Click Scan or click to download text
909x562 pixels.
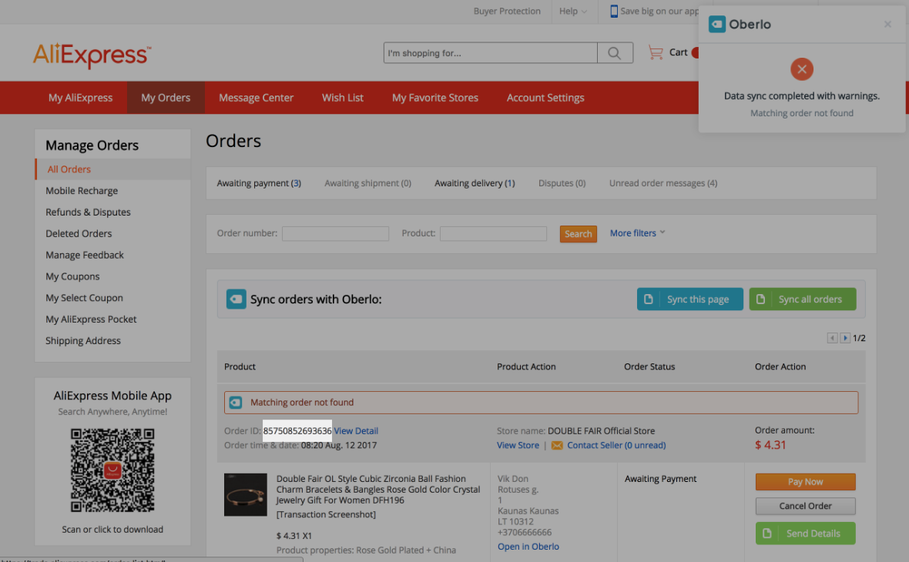coord(112,530)
